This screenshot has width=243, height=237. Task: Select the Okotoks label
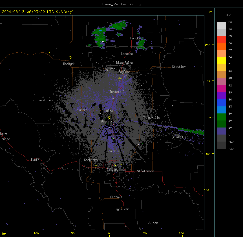coord(116,197)
